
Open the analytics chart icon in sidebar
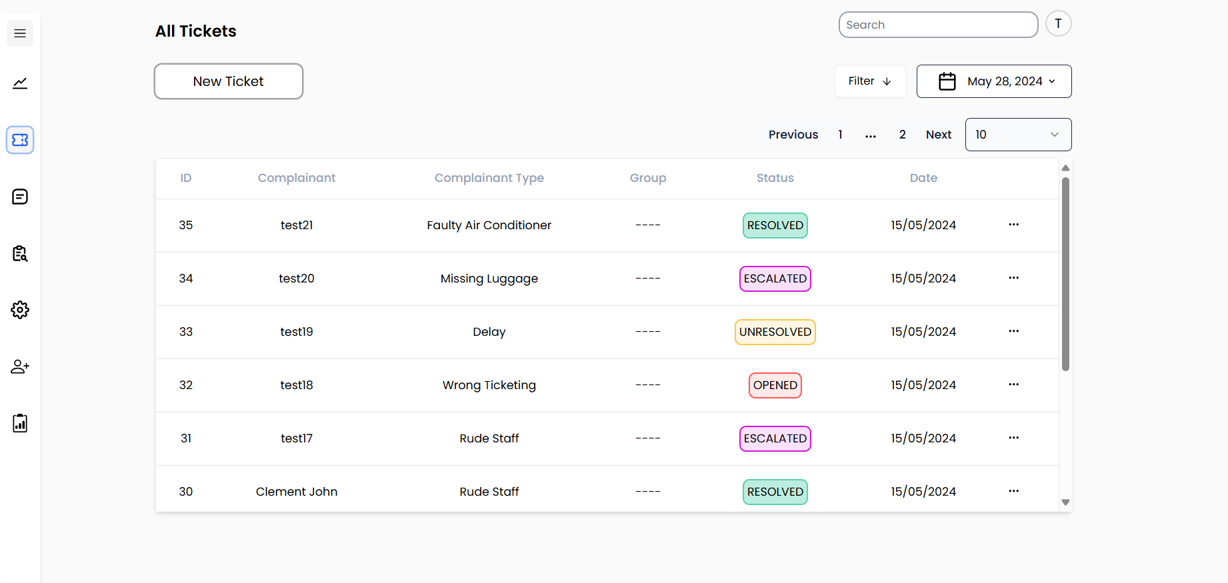pos(20,83)
